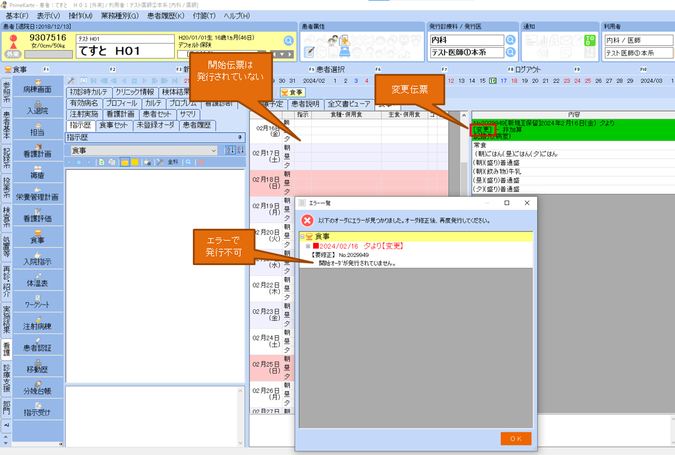This screenshot has height=455, width=675.
Task: Switch to the 未登録オーダ tab
Action: pos(155,125)
